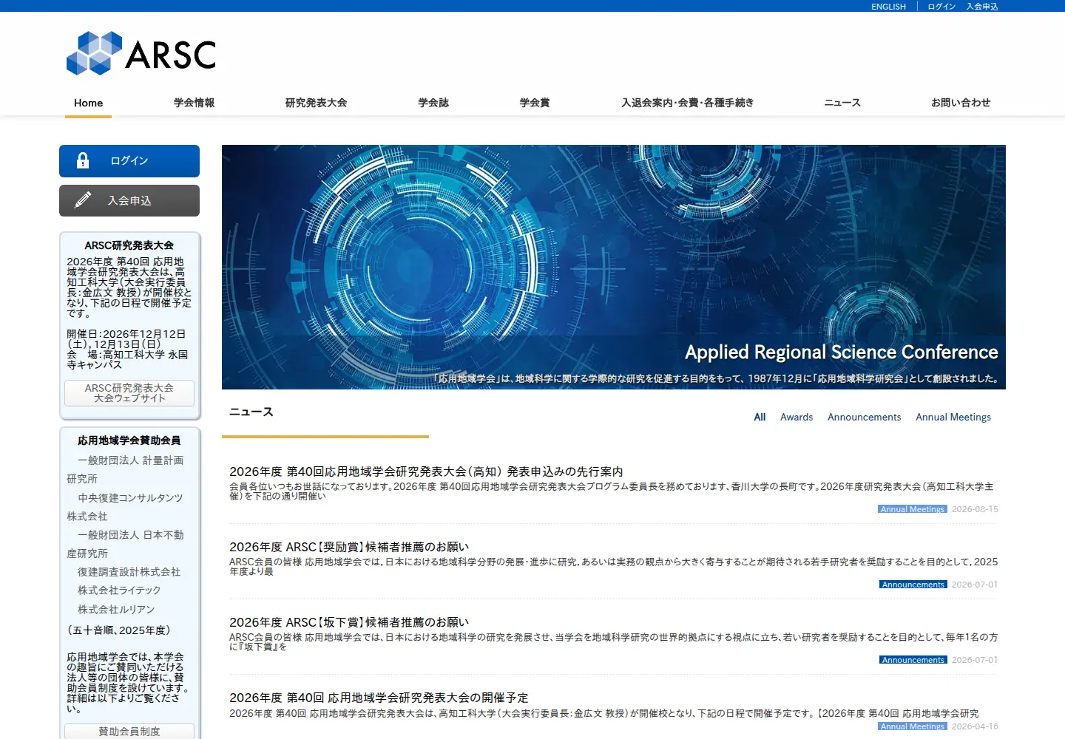This screenshot has height=739, width=1065.
Task: Open 第40回 発表申込みの先行案内 news article
Action: pyautogui.click(x=426, y=471)
